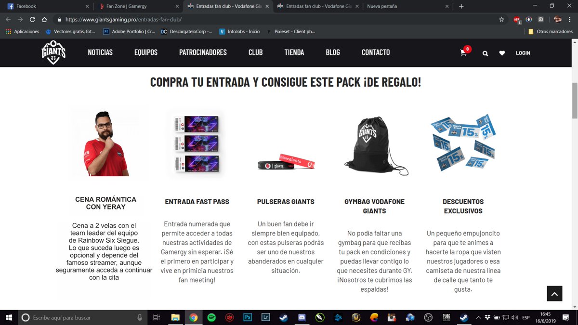Click the PULSERAS GIANTS heading

point(286,202)
